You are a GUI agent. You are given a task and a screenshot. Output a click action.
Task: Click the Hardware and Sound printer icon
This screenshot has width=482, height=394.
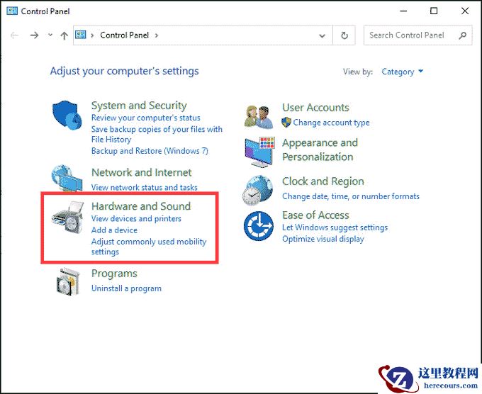point(68,218)
